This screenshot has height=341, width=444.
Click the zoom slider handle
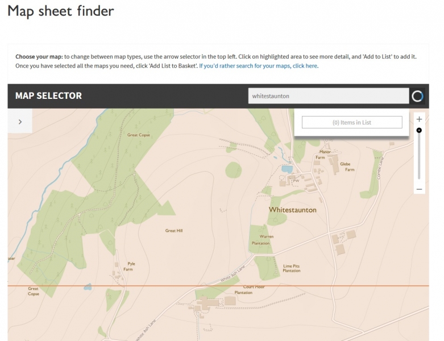(419, 130)
